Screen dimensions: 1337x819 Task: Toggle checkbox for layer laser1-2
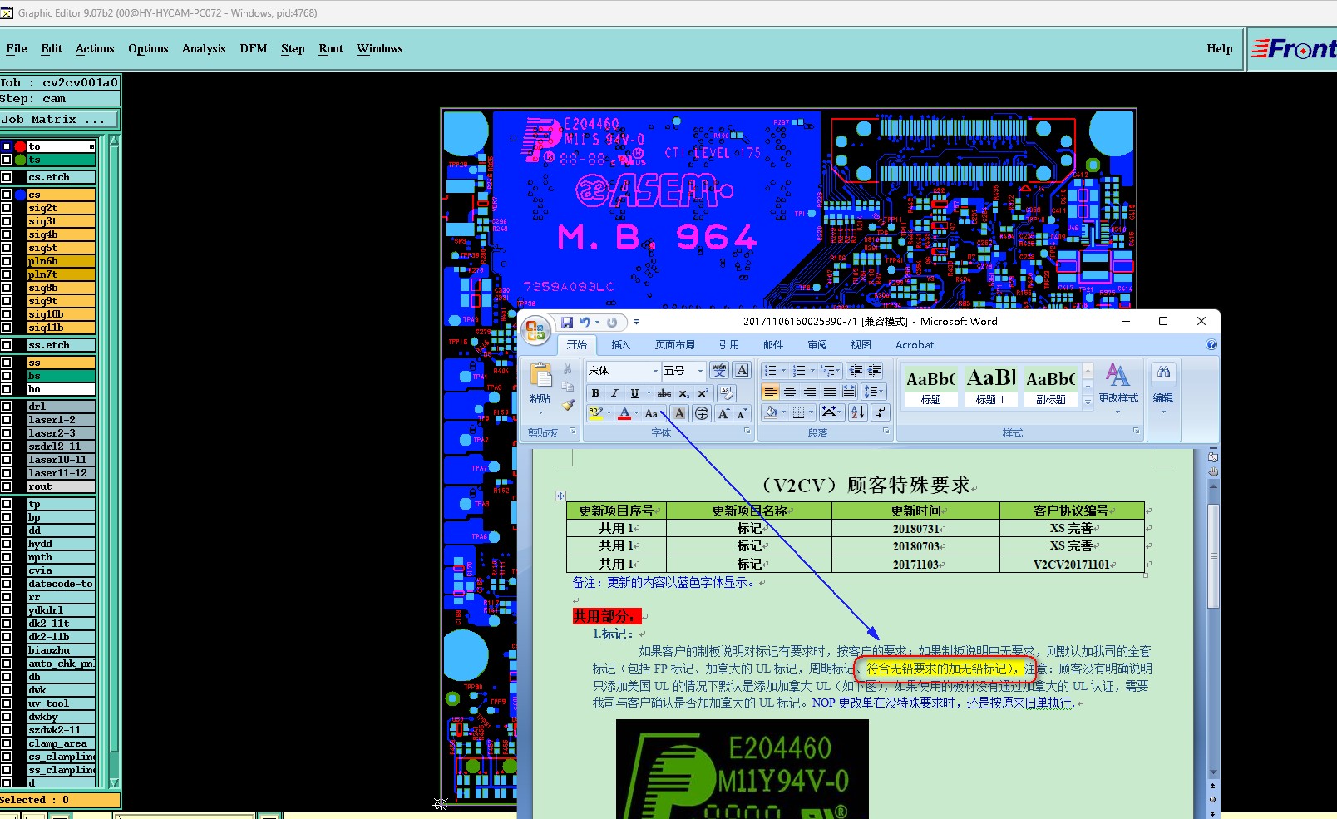[7, 420]
